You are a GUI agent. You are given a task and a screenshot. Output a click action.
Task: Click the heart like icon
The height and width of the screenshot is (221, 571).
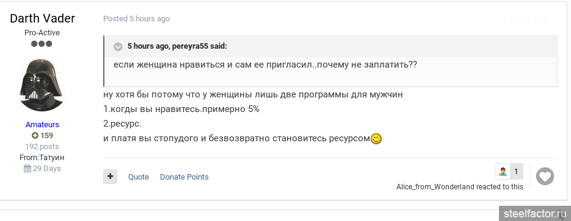point(545,177)
